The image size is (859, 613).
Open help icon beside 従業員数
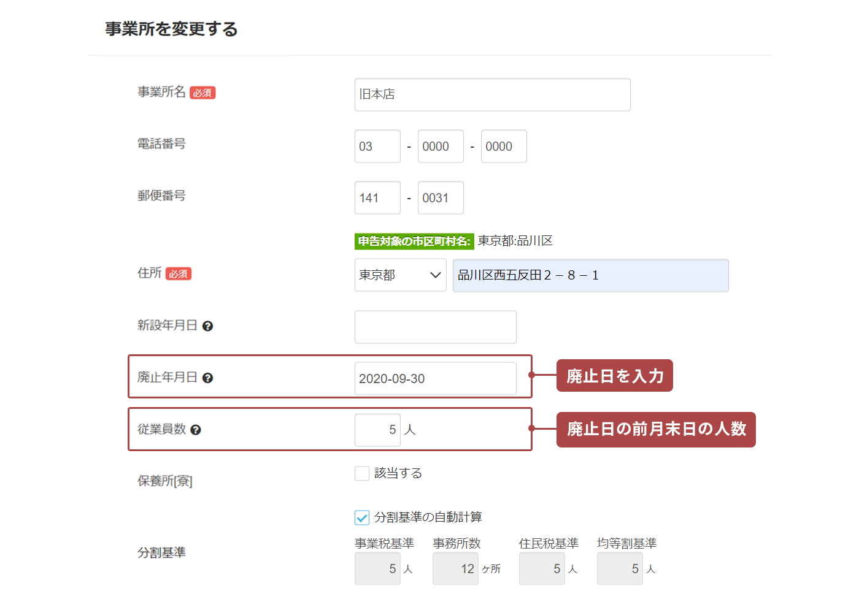[196, 430]
